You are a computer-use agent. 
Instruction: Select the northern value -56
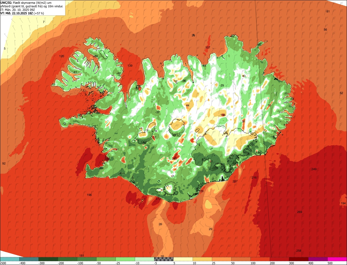pyautogui.click(x=184, y=81)
